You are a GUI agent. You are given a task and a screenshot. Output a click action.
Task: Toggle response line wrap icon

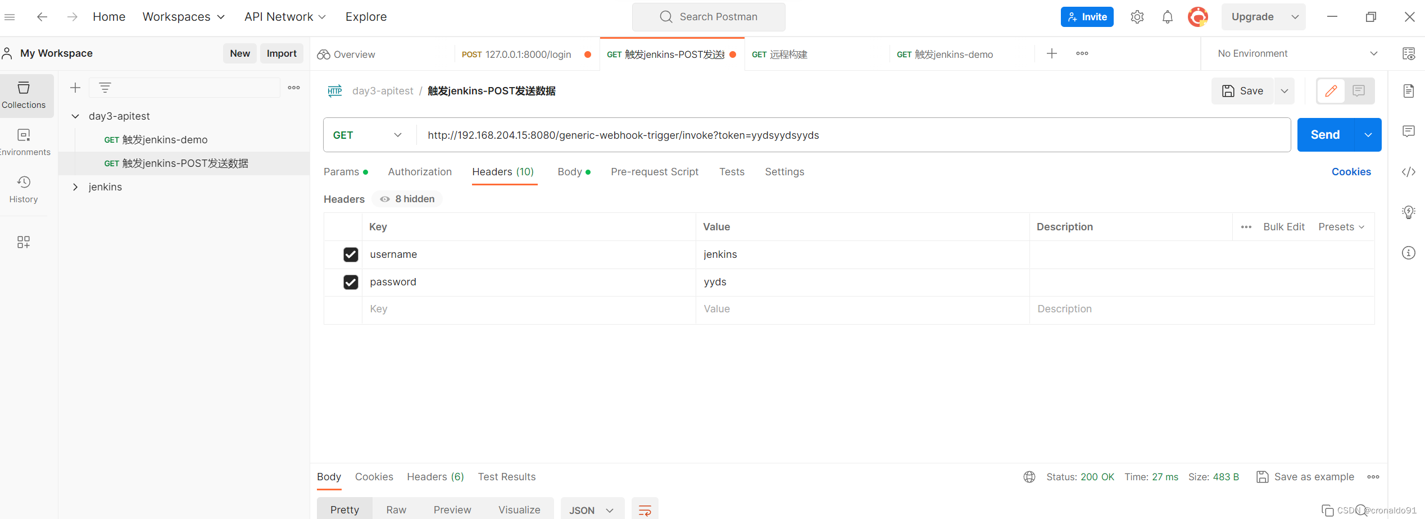coord(645,510)
